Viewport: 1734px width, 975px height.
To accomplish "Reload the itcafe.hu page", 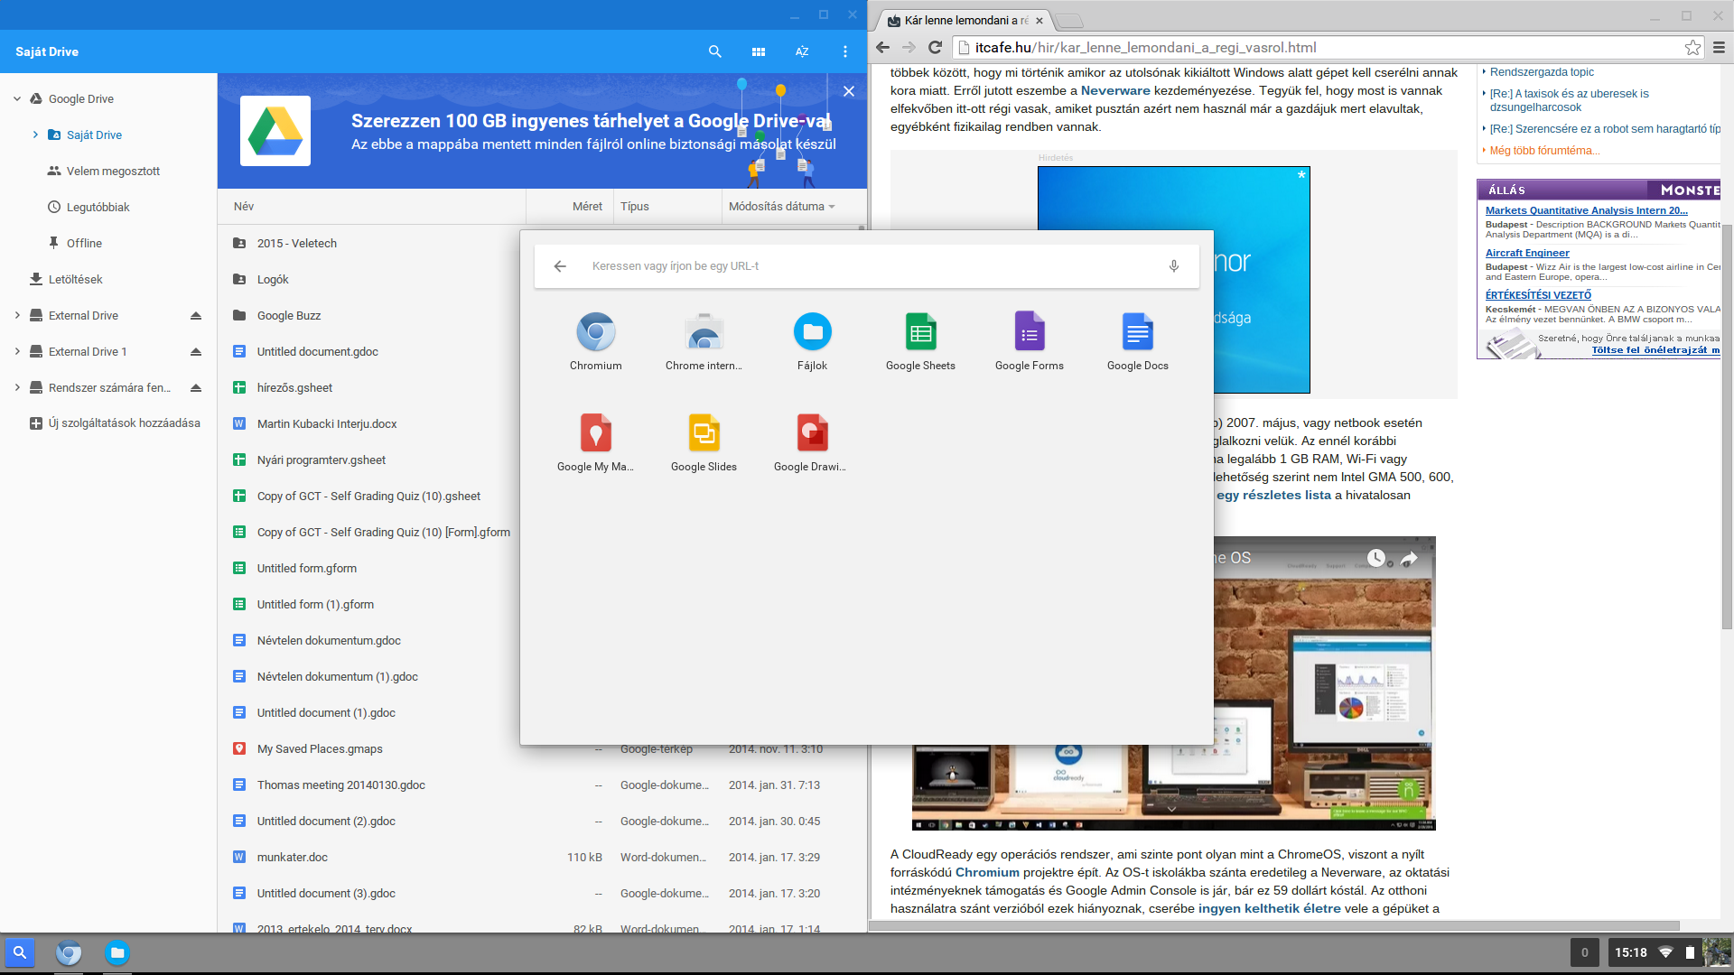I will (936, 47).
